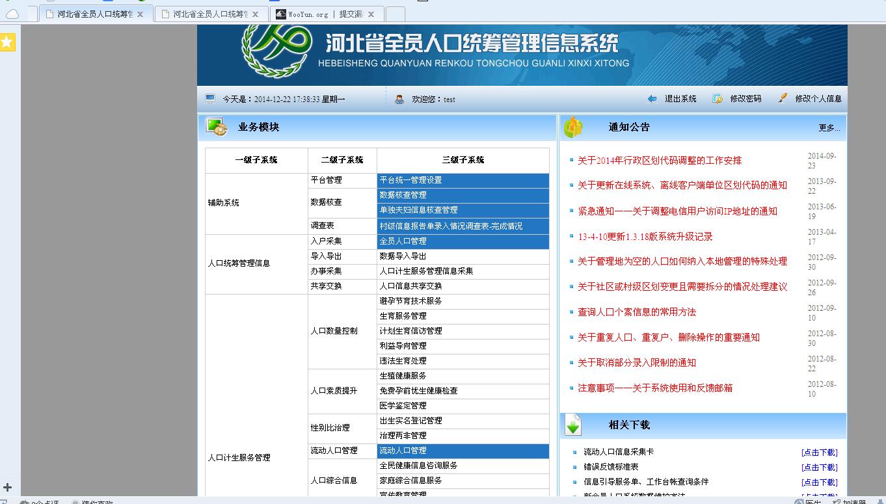The width and height of the screenshot is (886, 504).
Task: Click 退出系统 to log out
Action: click(x=680, y=99)
